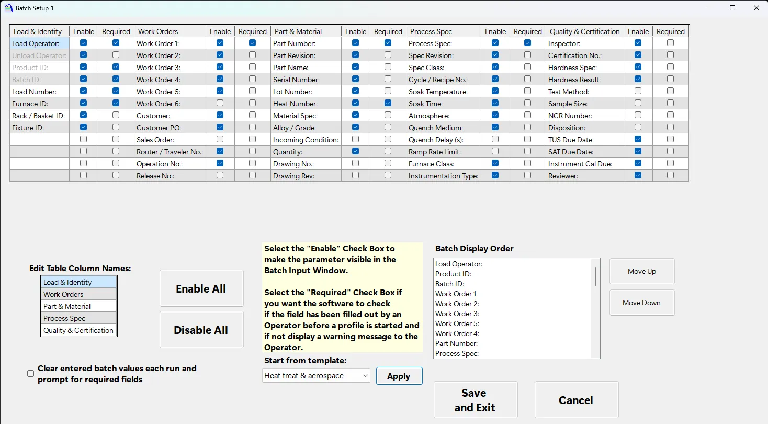
Task: Select Work Orders in column names list
Action: (x=78, y=294)
